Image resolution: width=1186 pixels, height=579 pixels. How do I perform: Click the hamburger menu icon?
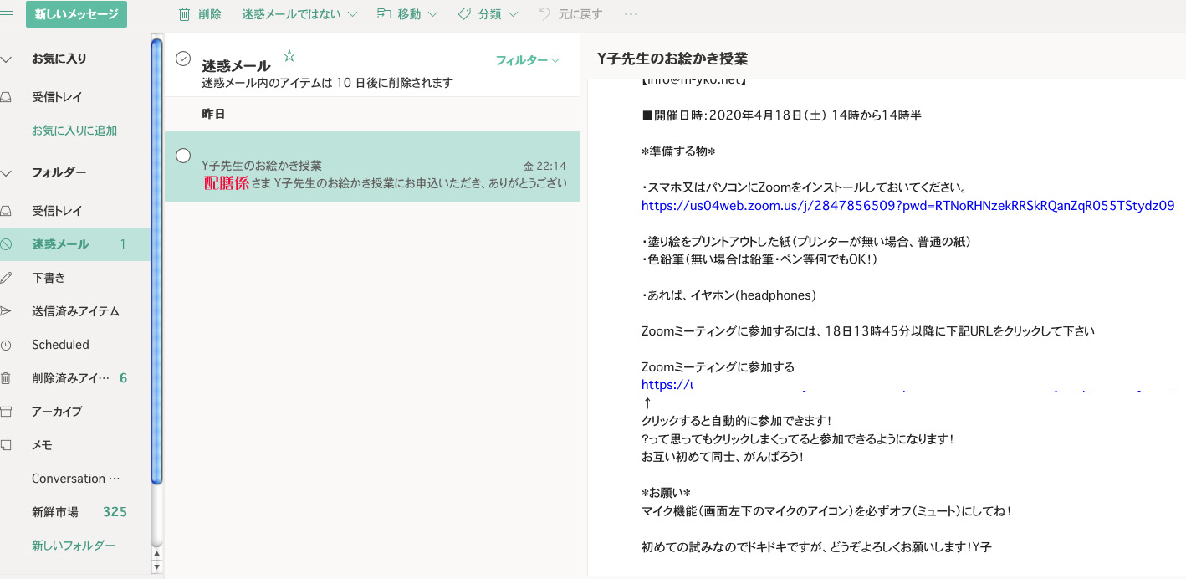7,14
